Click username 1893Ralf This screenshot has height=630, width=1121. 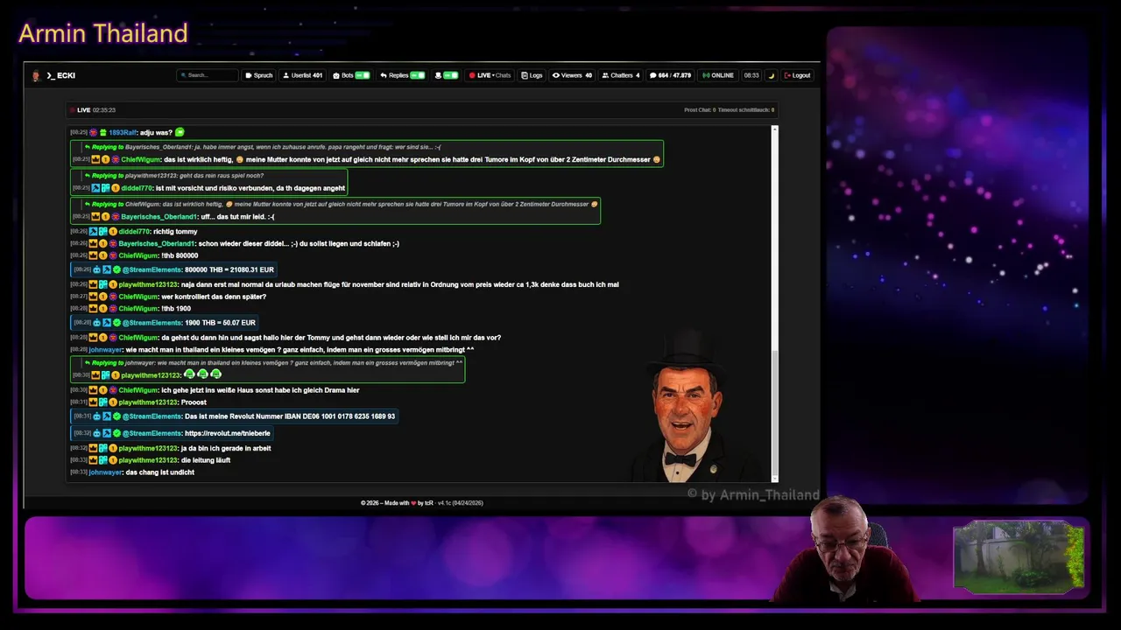123,132
